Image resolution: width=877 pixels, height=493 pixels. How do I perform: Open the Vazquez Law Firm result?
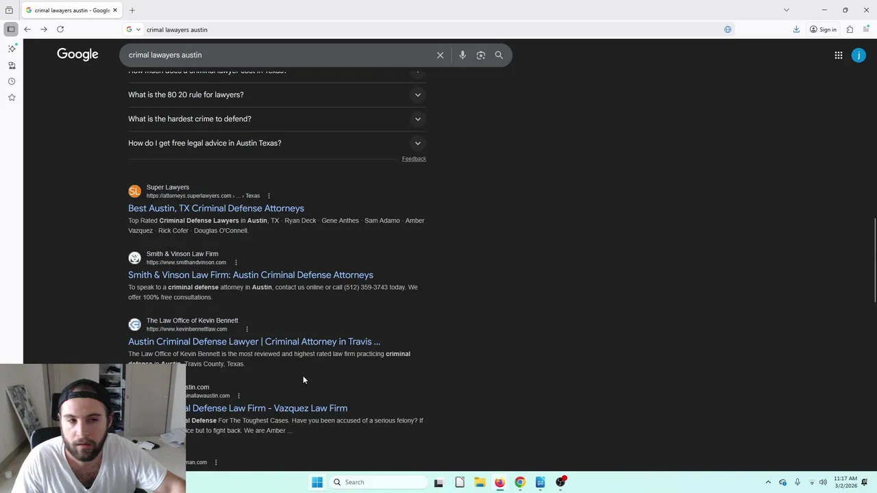[x=267, y=408]
